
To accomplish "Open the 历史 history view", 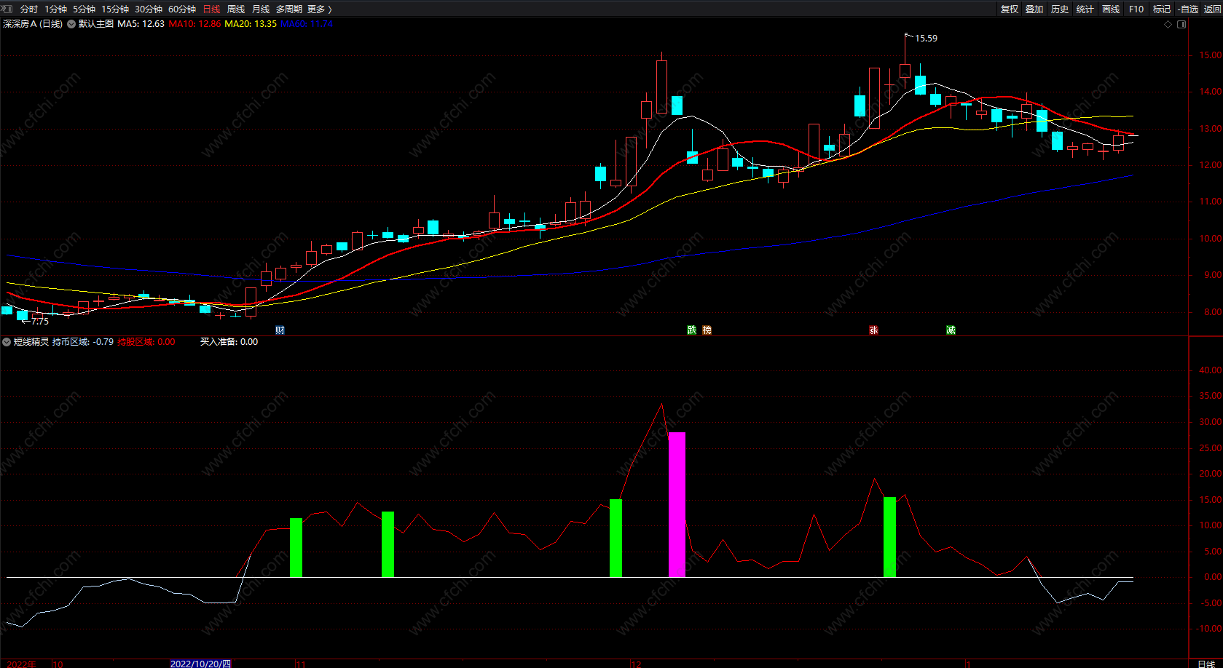I will 1060,9.
